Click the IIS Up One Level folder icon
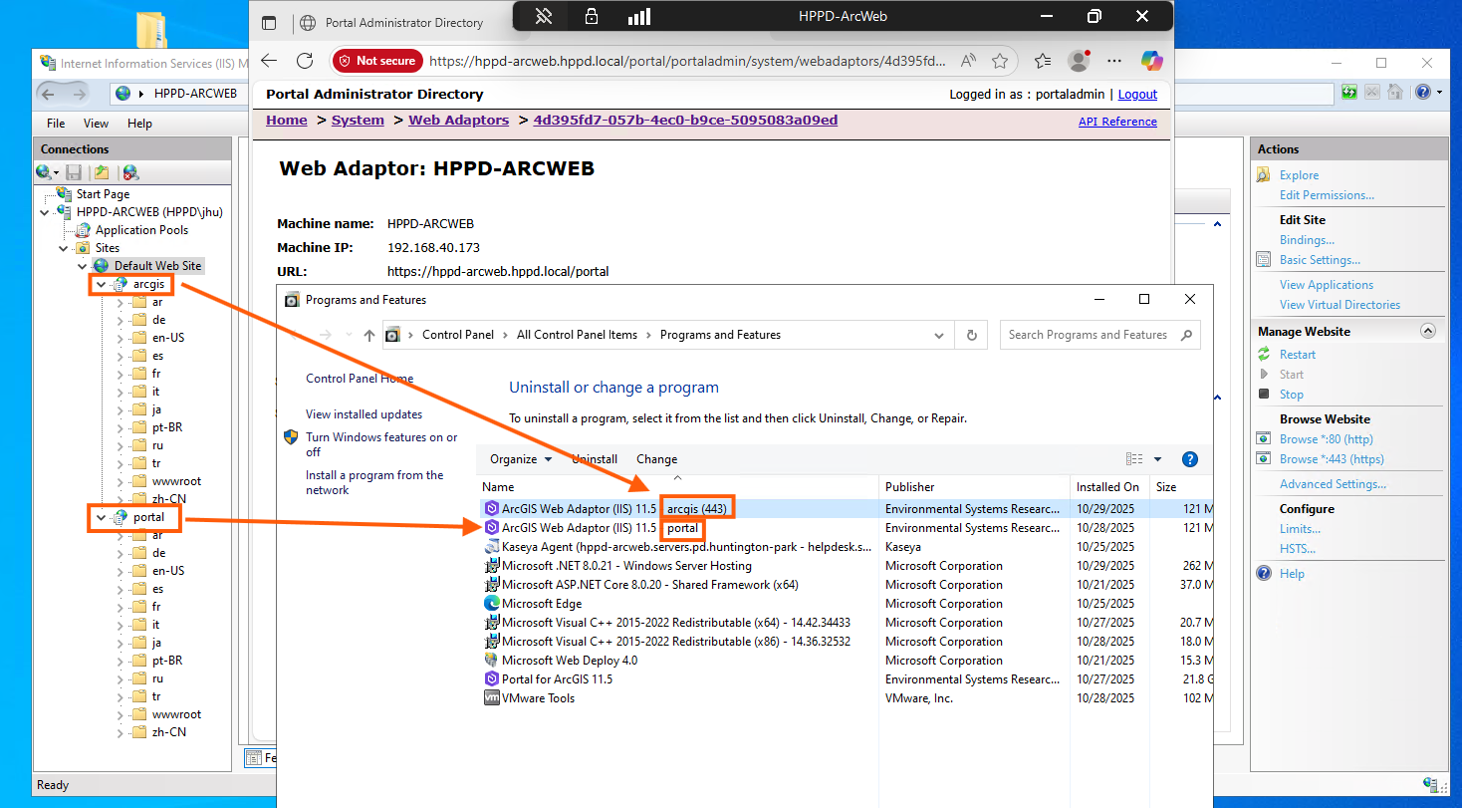This screenshot has height=808, width=1462. [x=102, y=172]
